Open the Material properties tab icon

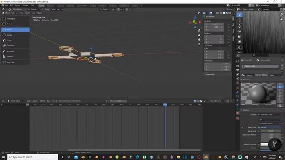pos(237,113)
